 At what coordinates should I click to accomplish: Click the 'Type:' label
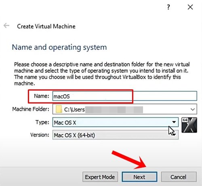[x=42, y=122]
